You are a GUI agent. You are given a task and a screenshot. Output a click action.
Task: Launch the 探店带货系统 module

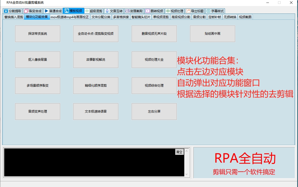37,33
